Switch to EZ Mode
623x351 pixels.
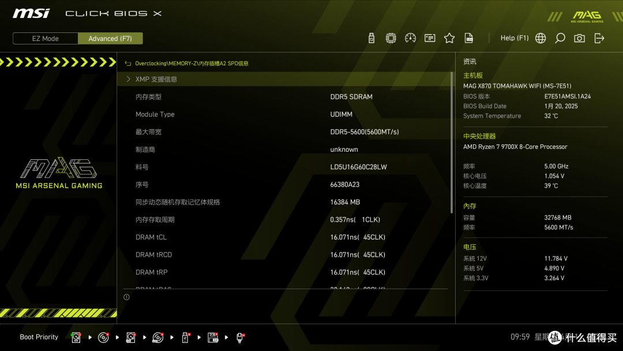tap(46, 39)
